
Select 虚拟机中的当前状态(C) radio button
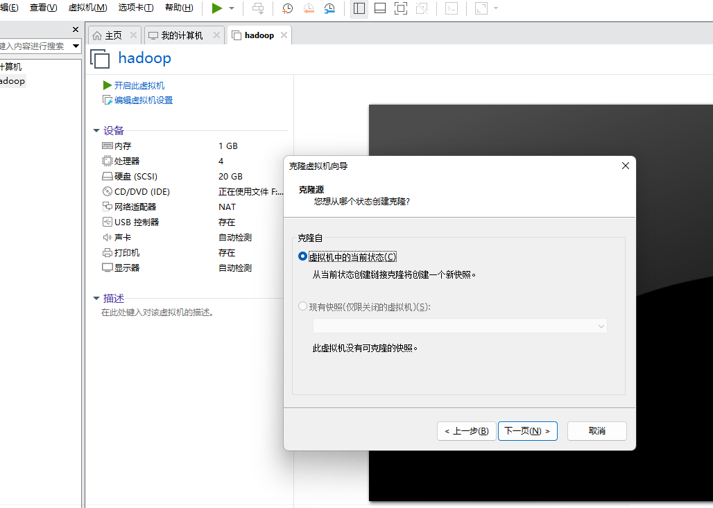click(302, 256)
